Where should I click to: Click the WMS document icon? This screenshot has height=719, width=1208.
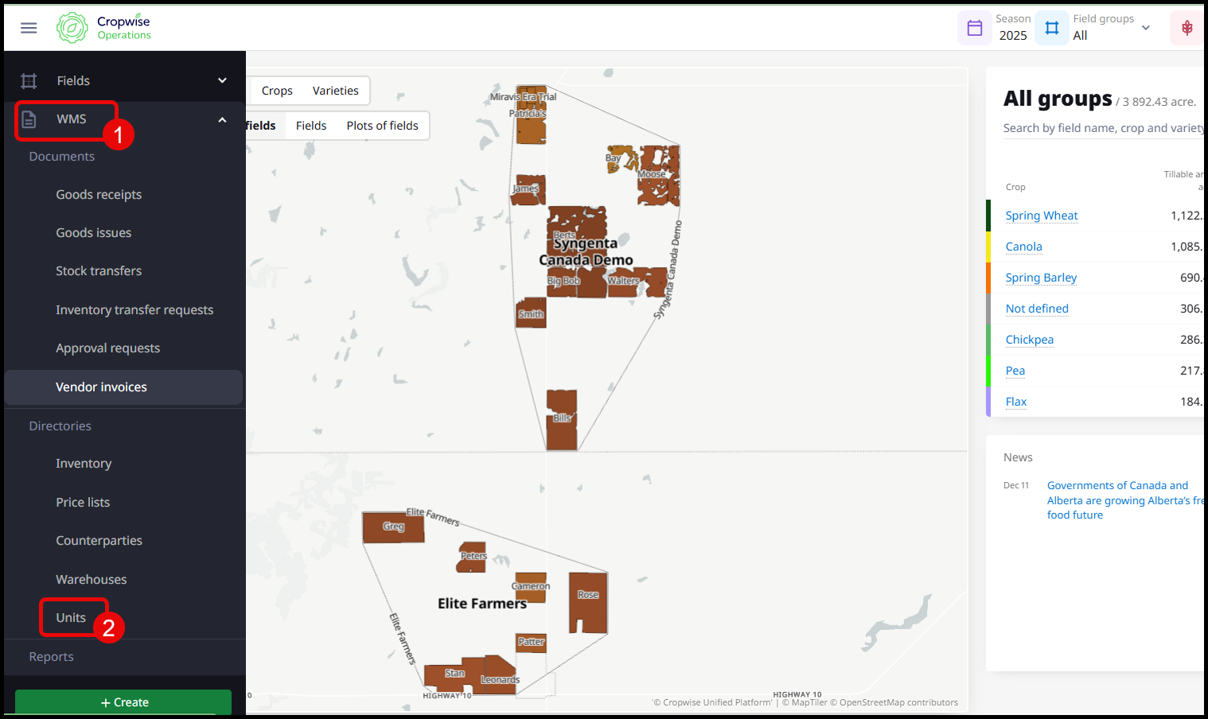point(29,119)
